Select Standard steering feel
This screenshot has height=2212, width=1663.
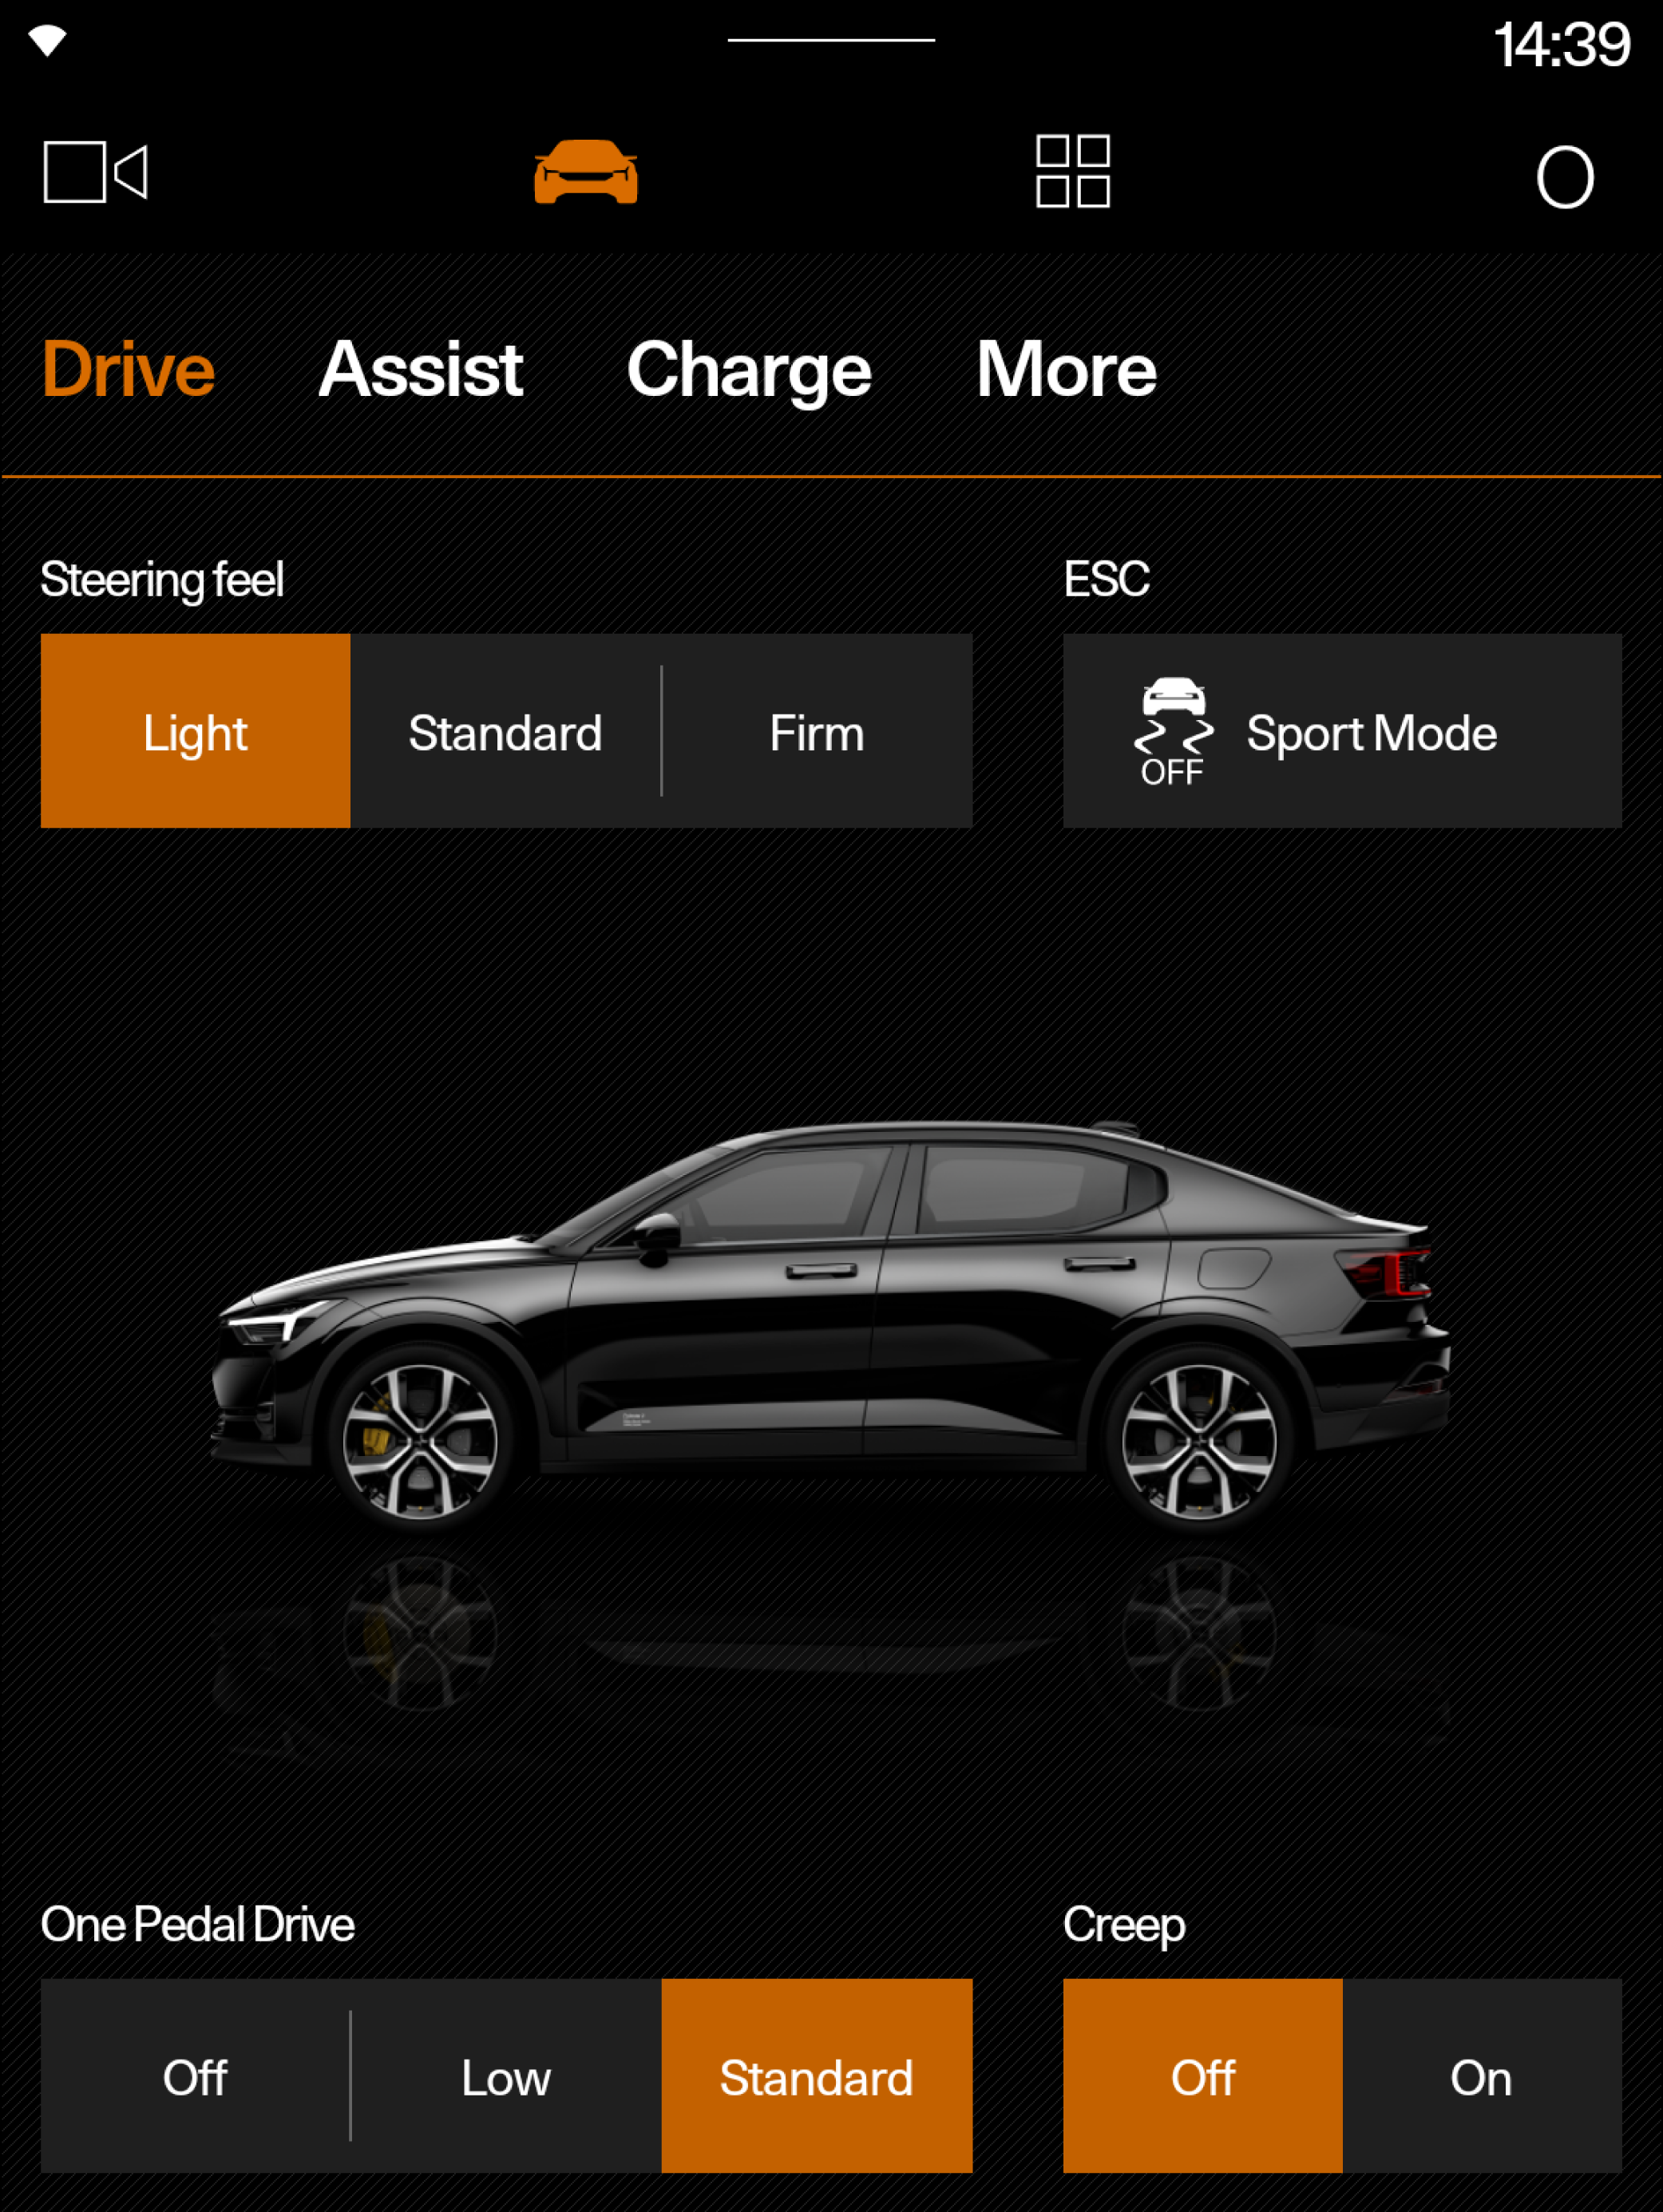(x=505, y=731)
